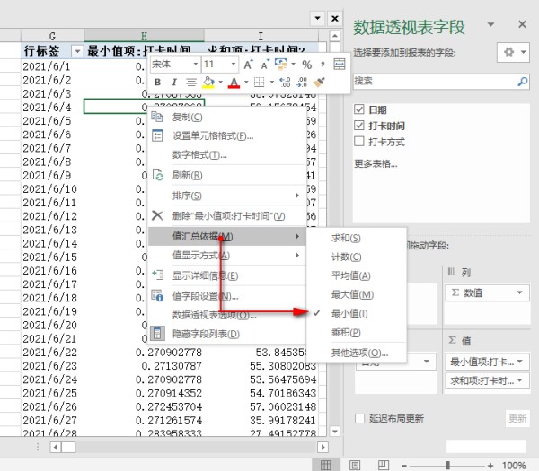Viewport: 539px width, 471px height.
Task: Apply percent style format
Action: [307, 65]
